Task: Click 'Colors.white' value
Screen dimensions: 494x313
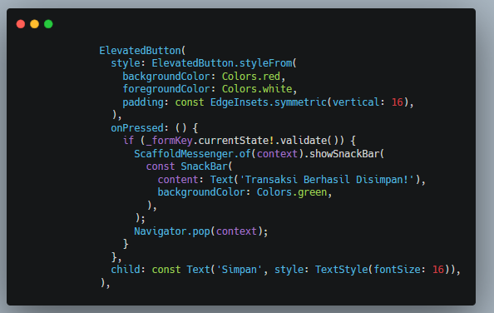Action: pos(257,89)
